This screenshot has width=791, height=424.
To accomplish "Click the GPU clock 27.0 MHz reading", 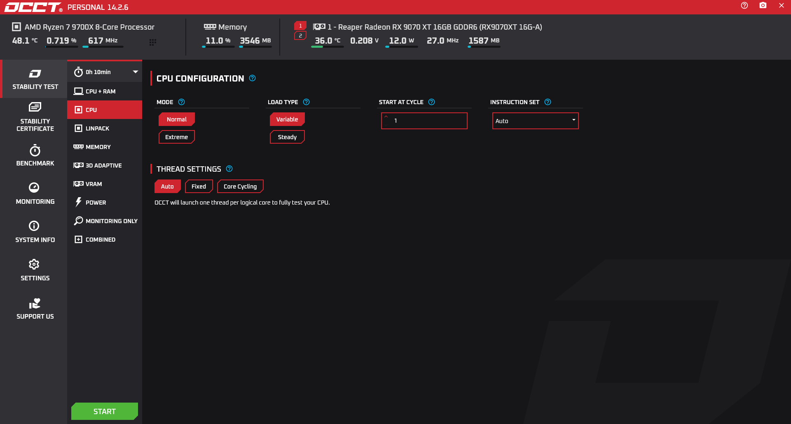I will click(442, 41).
